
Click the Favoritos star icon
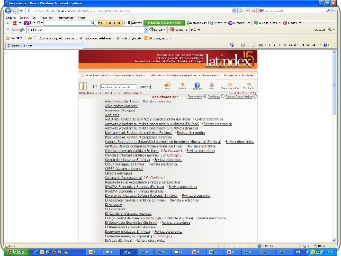[x=8, y=38]
